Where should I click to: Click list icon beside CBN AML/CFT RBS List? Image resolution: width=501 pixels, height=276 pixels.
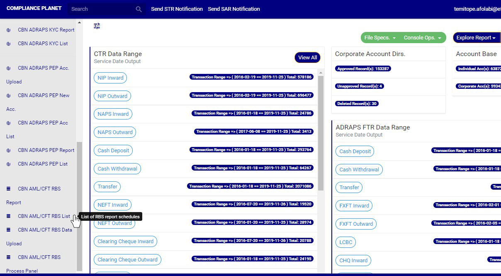click(9, 216)
